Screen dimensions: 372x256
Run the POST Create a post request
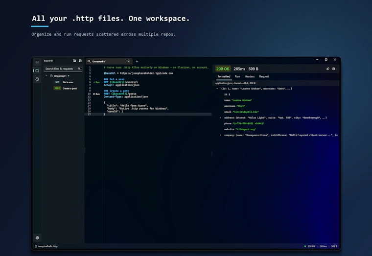tap(96, 94)
